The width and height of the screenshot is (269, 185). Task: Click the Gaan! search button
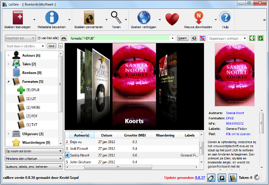(x=183, y=38)
